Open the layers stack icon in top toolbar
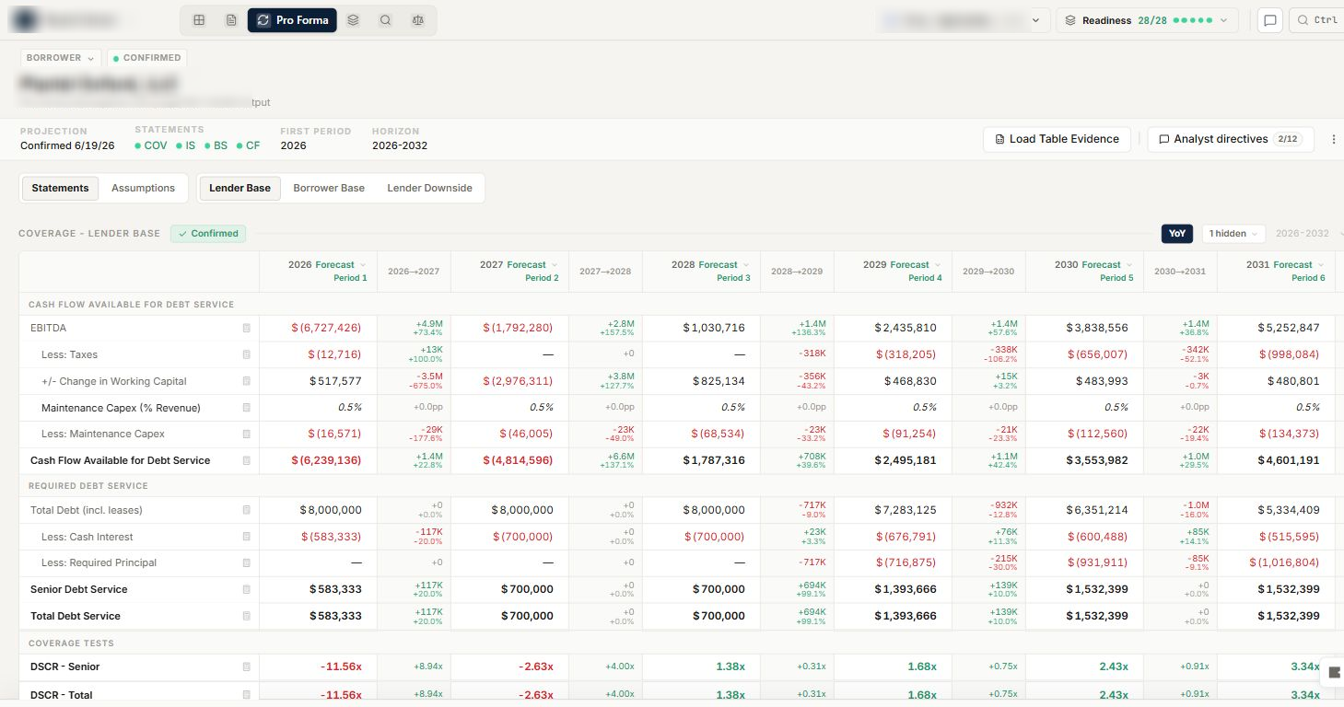This screenshot has height=707, width=1344. [x=353, y=20]
